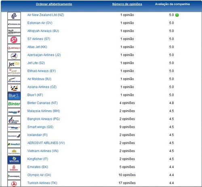Click the Kingfisher logo
202x187 pixels.
pyautogui.click(x=14, y=160)
